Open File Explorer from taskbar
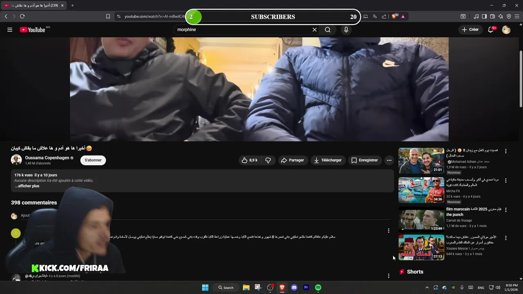This screenshot has height=294, width=523. click(246, 287)
